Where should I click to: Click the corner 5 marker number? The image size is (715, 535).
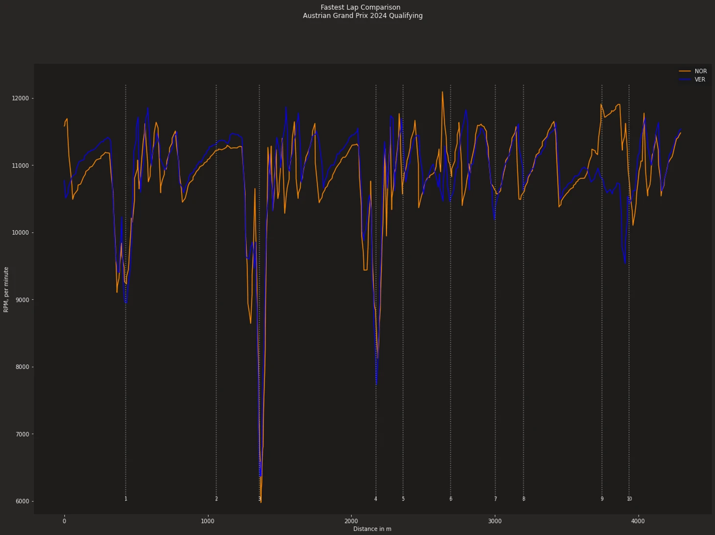(x=404, y=499)
